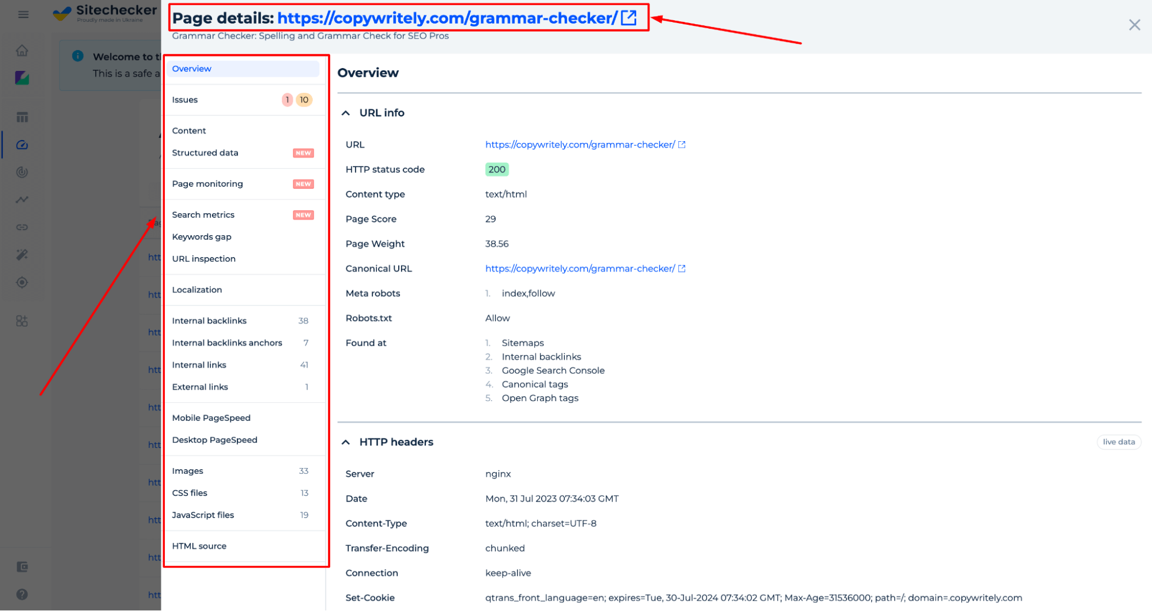Open the target crosshair icon in the sidebar
This screenshot has width=1152, height=611.
(x=22, y=282)
